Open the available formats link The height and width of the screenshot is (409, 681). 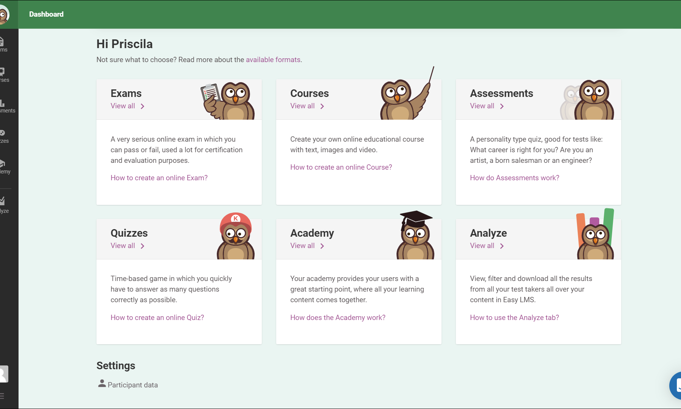coord(273,60)
